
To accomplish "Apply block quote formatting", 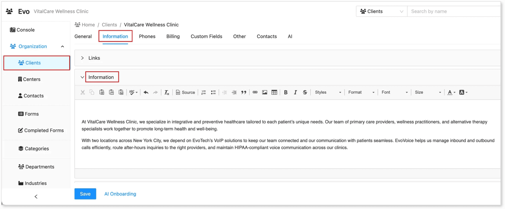I will point(244,92).
